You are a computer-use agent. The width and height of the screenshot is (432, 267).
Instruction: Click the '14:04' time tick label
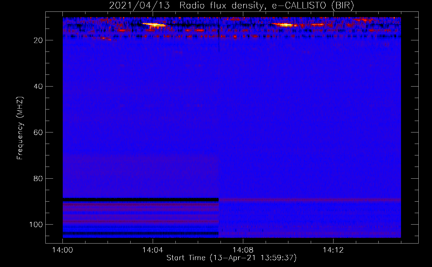tap(152, 250)
